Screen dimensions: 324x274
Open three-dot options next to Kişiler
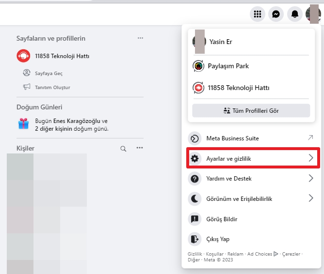(x=140, y=148)
